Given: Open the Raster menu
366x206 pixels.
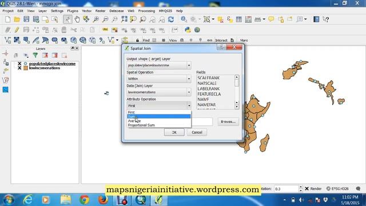Looking at the screenshot, I should tap(101, 11).
